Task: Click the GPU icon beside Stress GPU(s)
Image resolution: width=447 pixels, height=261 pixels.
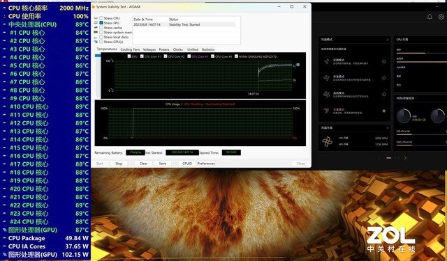Action: coord(96,42)
